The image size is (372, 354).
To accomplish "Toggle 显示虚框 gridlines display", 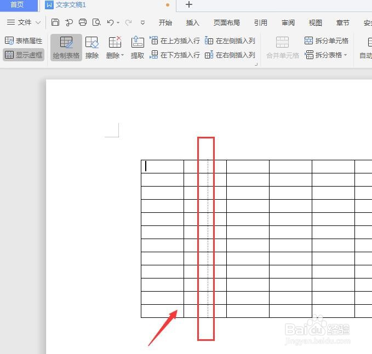I will pyautogui.click(x=24, y=55).
